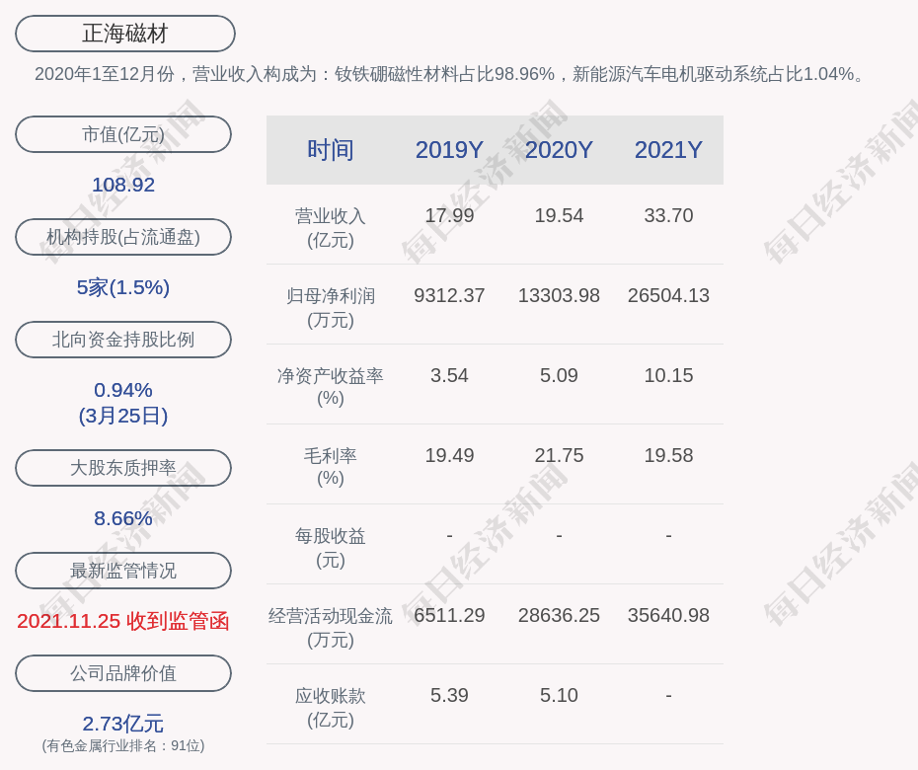Viewport: 918px width, 770px height.
Task: Click the 每股收益 dash under 2020Y
Action: pos(559,535)
